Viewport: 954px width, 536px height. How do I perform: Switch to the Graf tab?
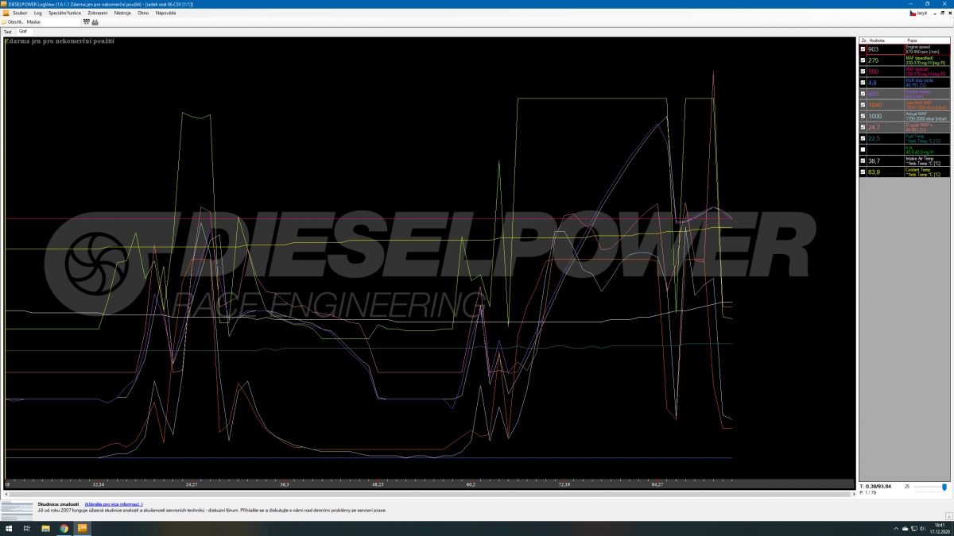tap(23, 32)
